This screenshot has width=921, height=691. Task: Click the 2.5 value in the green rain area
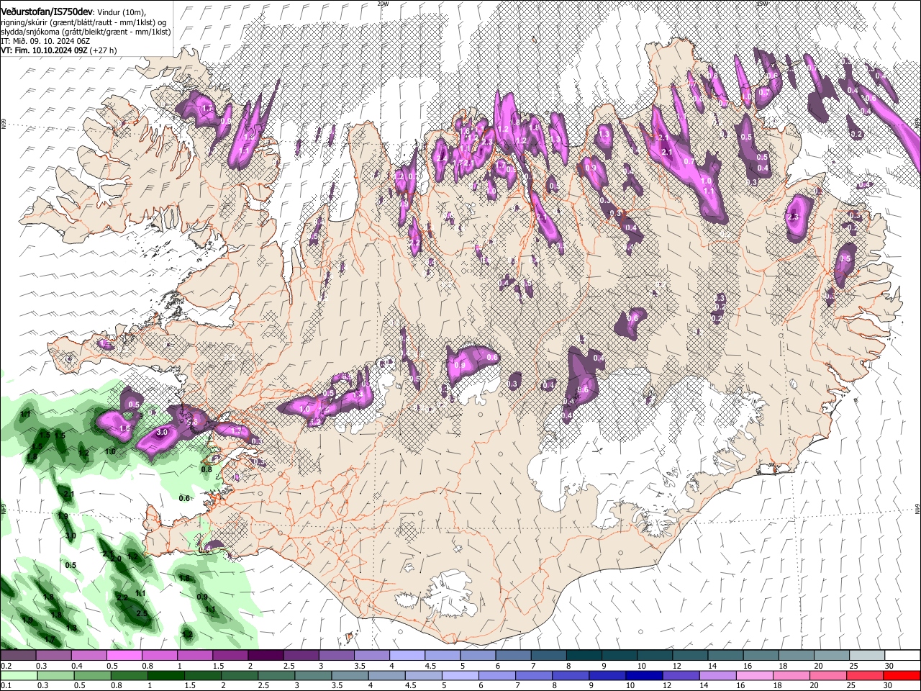coord(142,613)
